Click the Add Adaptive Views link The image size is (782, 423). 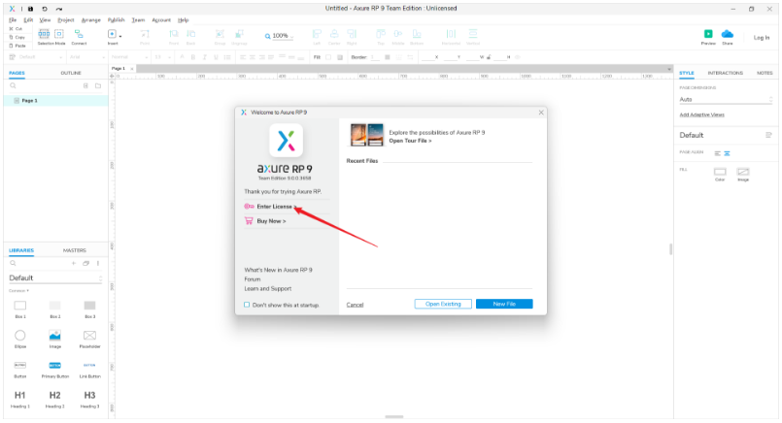[701, 114]
